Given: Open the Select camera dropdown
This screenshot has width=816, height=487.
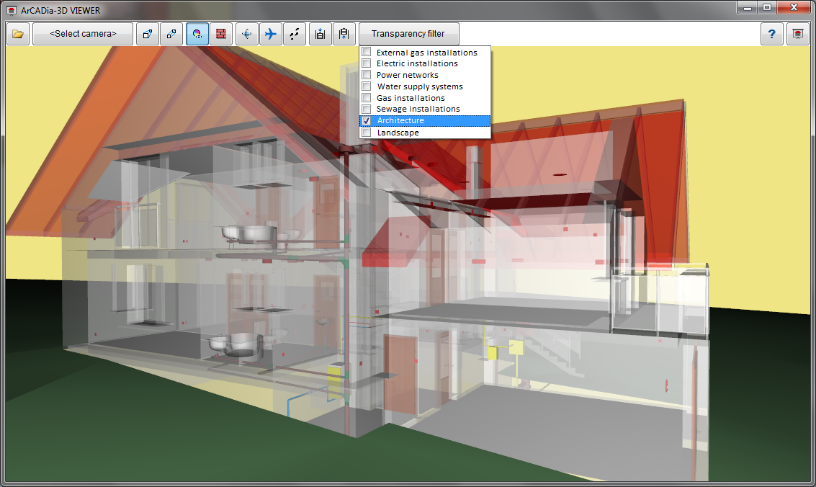Looking at the screenshot, I should pos(83,34).
